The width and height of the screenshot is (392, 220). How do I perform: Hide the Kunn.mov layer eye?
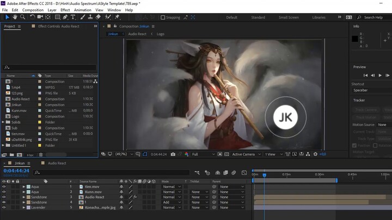click(x=4, y=192)
